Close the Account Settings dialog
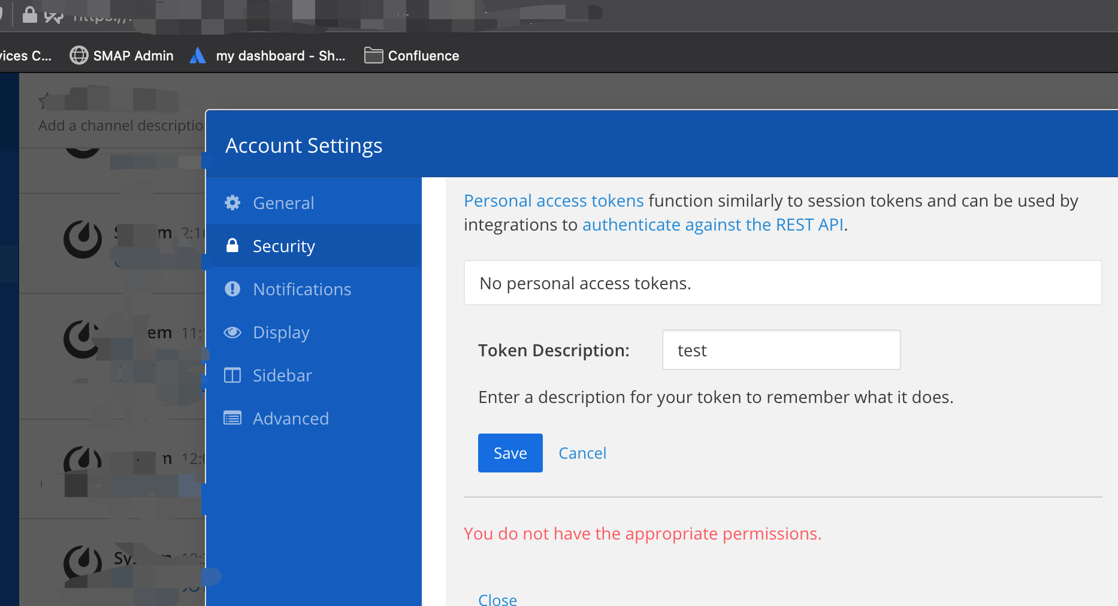The image size is (1118, 606). pyautogui.click(x=497, y=598)
